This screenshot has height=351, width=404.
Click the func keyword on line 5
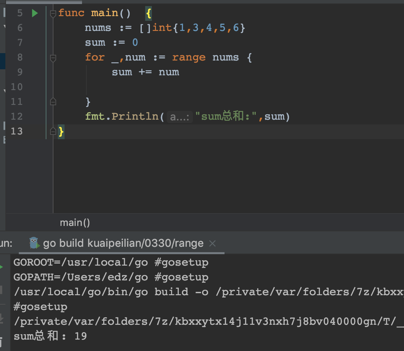click(71, 13)
